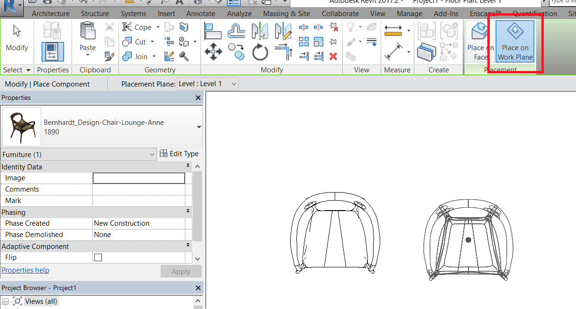The height and width of the screenshot is (309, 576).
Task: Switch to the Architecture ribbon tab
Action: (50, 13)
